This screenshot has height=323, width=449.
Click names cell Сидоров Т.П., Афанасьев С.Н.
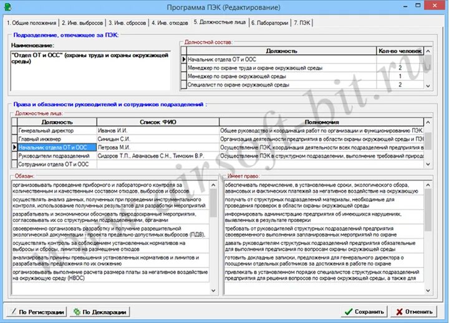tap(158, 156)
